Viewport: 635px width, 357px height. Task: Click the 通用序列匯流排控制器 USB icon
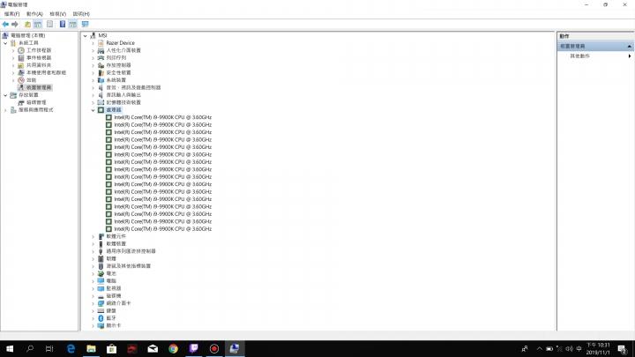point(101,251)
